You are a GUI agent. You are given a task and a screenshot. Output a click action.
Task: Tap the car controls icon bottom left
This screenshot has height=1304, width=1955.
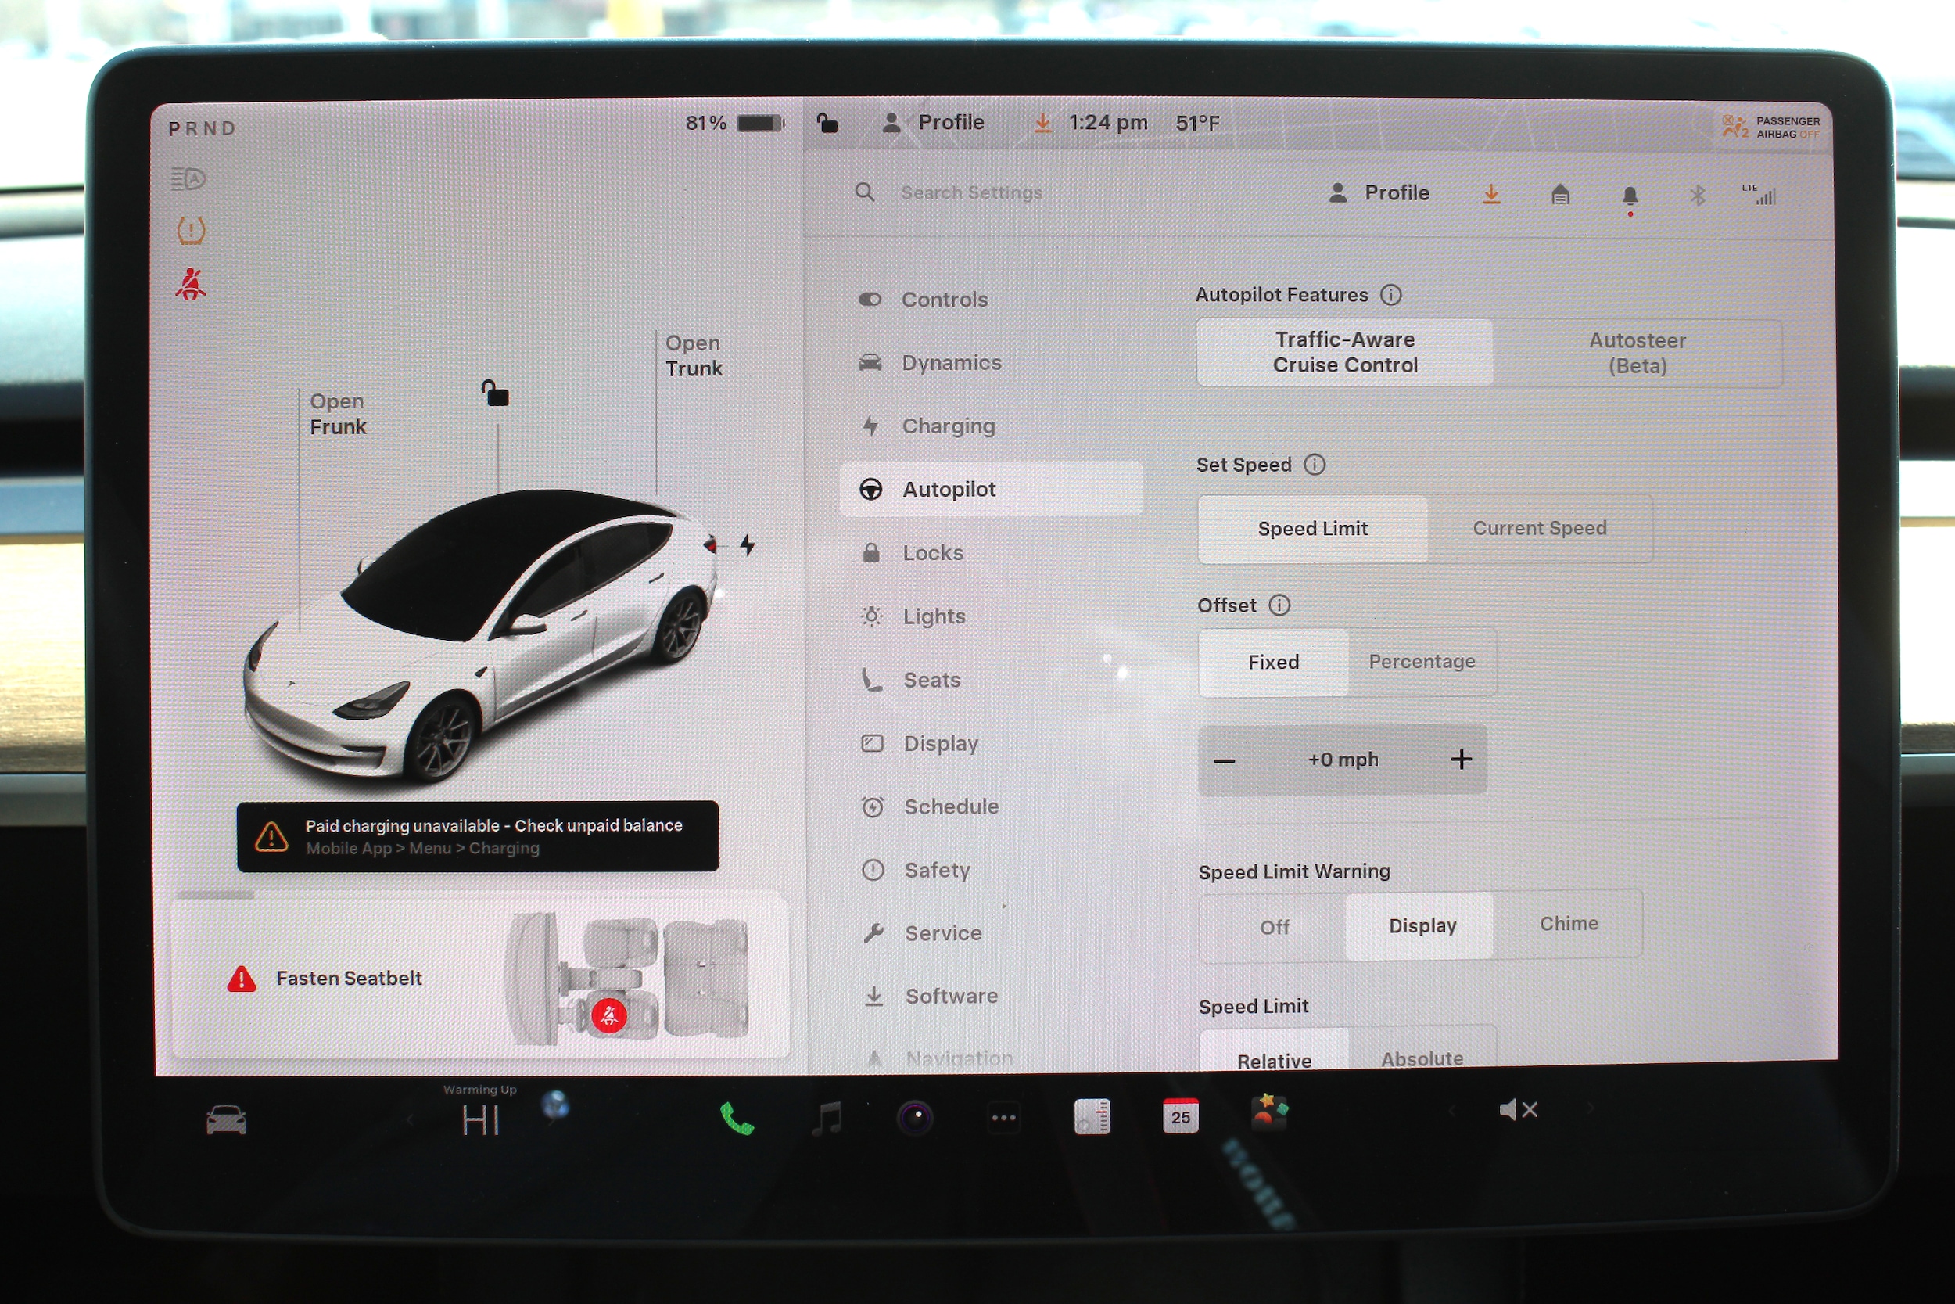(x=226, y=1120)
